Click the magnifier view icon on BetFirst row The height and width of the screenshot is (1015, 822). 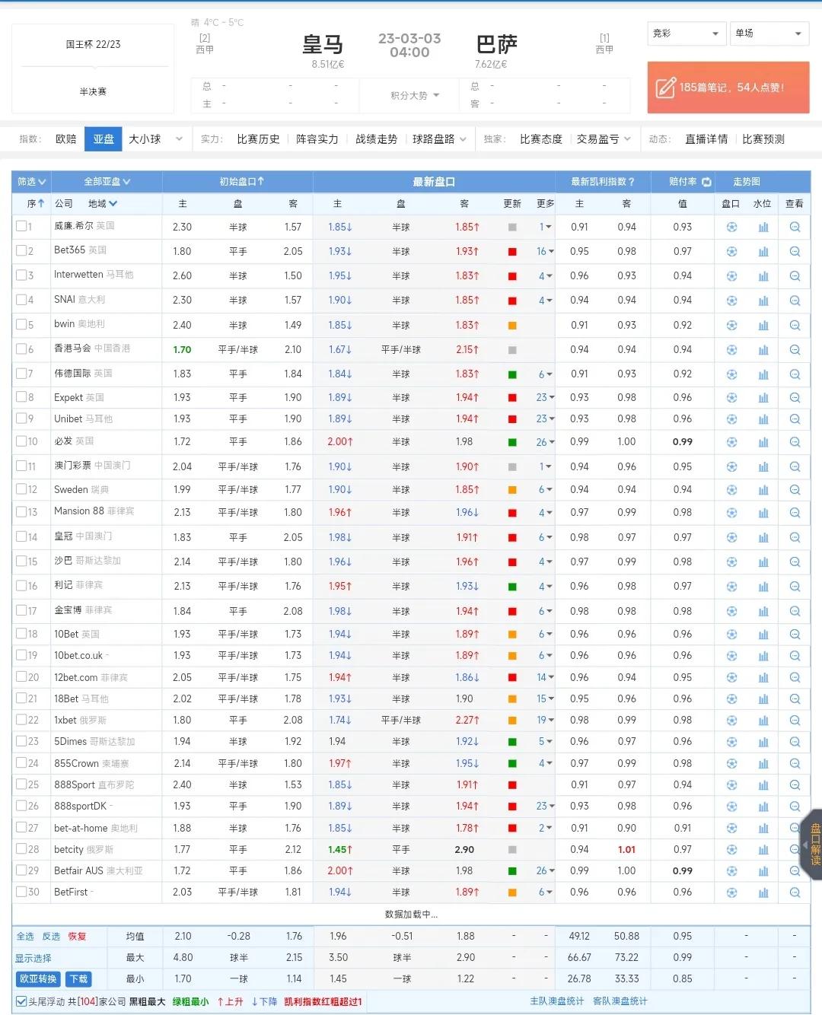pos(795,892)
